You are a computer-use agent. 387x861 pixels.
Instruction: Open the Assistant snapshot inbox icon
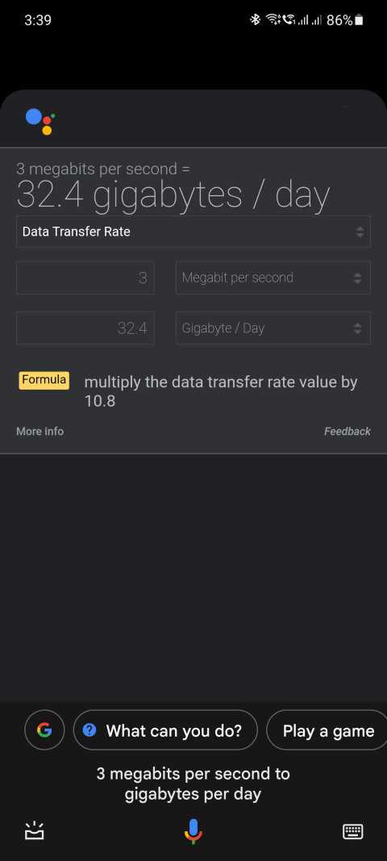click(x=35, y=831)
